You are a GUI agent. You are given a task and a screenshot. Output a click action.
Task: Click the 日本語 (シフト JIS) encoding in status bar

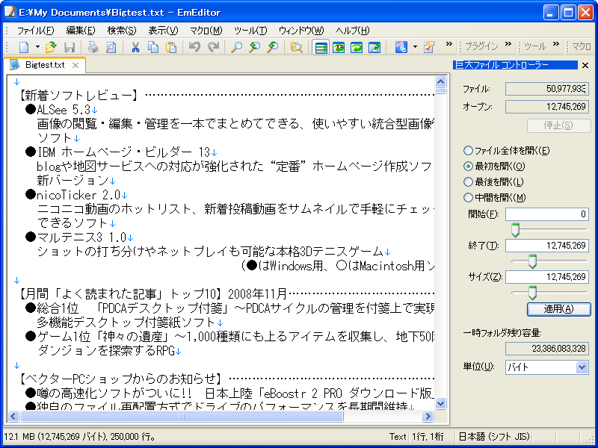click(x=494, y=437)
